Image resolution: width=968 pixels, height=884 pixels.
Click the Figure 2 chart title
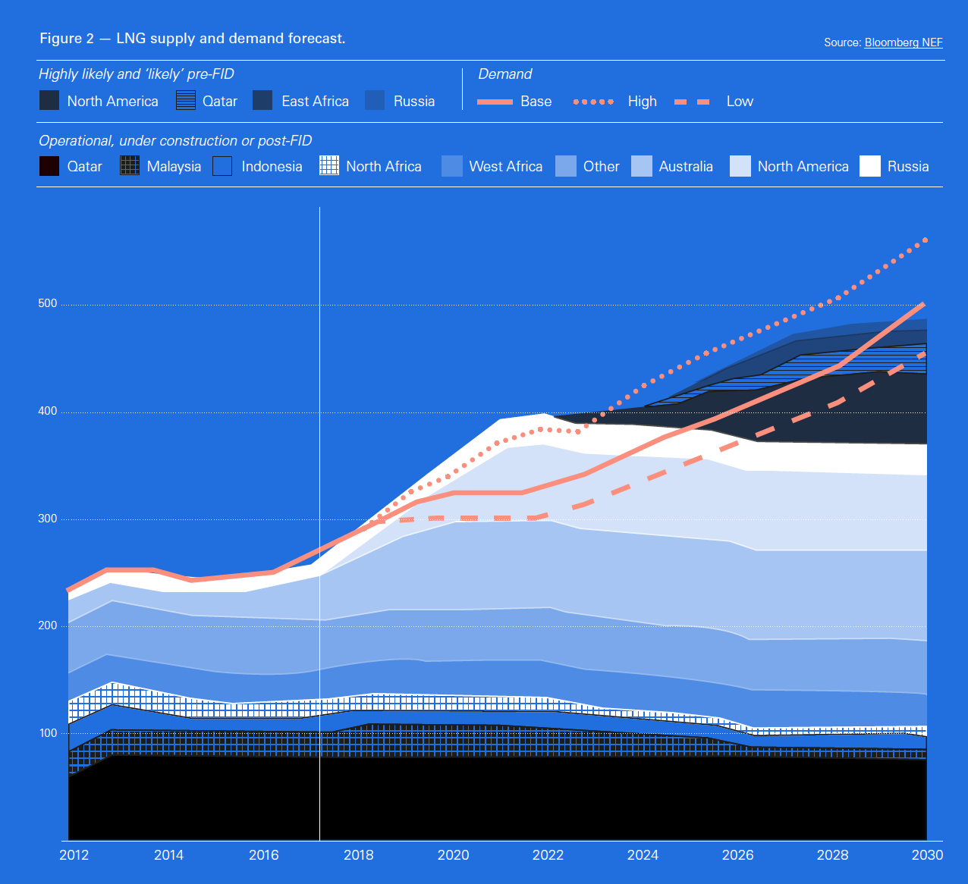[193, 39]
